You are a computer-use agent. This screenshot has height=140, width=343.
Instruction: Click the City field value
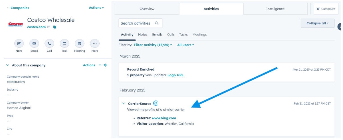tap(8, 134)
